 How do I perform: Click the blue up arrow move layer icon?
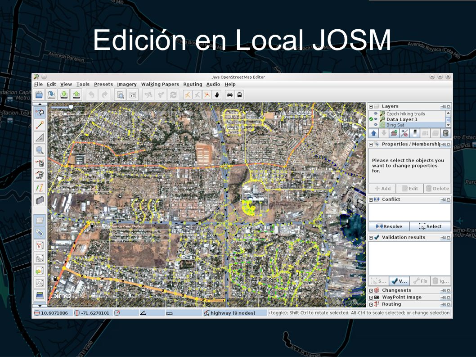click(x=374, y=133)
